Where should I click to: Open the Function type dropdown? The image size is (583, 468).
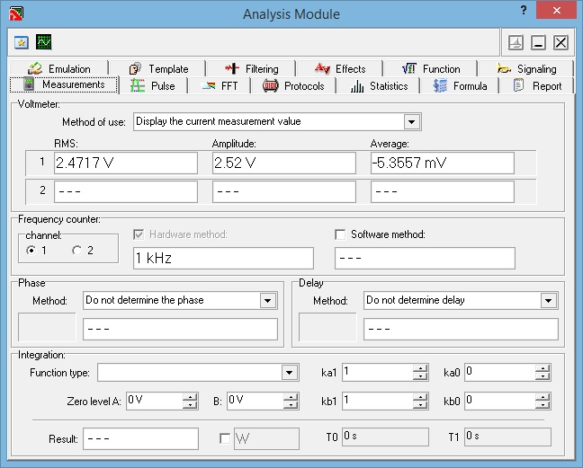point(290,372)
